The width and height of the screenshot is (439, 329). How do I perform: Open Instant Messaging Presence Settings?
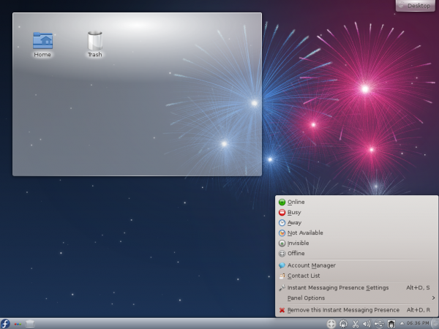[337, 287]
